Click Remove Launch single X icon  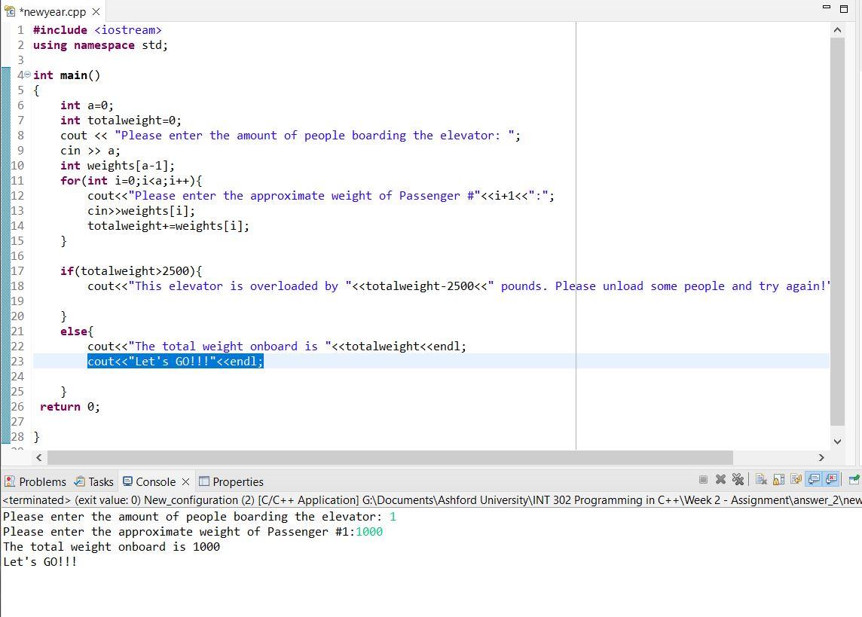pos(720,480)
